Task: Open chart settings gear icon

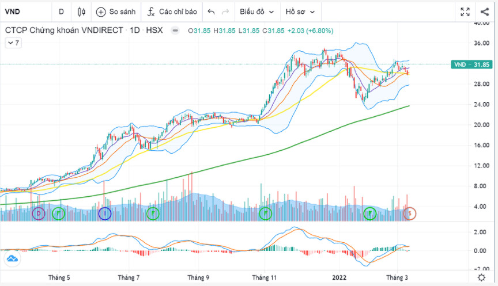Action: 481,277
